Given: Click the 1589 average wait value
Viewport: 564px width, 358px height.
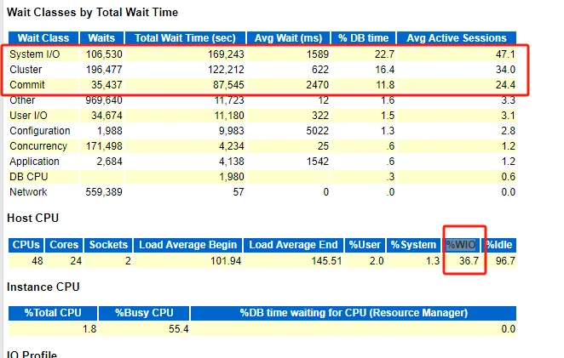Looking at the screenshot, I should click(x=317, y=54).
